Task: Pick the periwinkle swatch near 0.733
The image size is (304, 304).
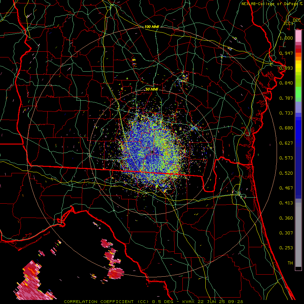Action: pos(298,107)
